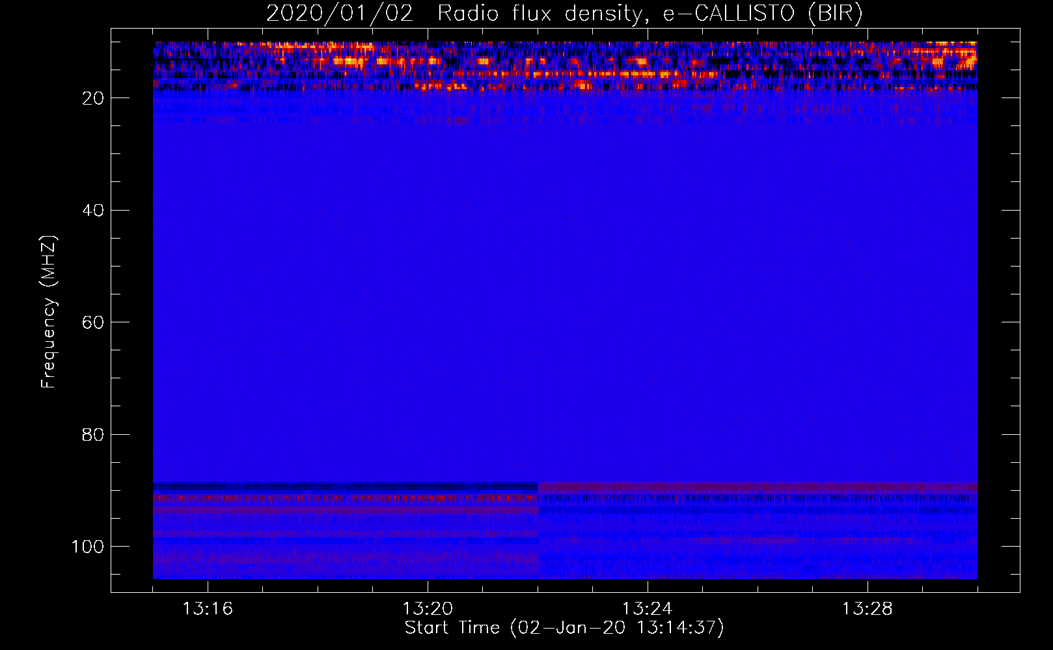Select the 100 MHz frequency tick label
This screenshot has width=1053, height=650.
[88, 547]
